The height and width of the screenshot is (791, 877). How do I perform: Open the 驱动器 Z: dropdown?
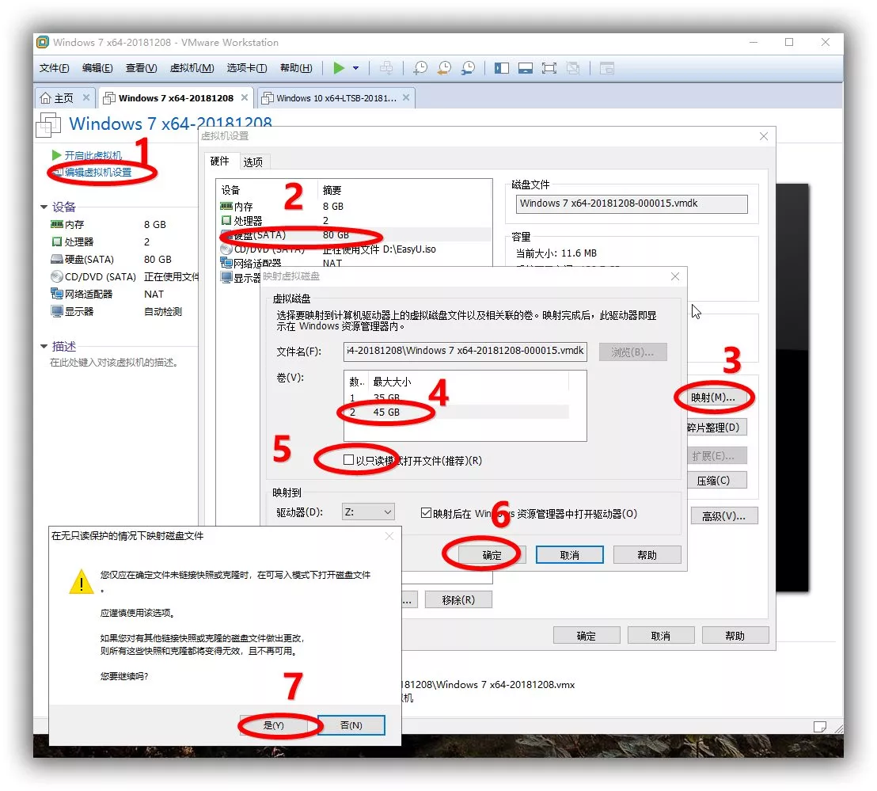[368, 511]
